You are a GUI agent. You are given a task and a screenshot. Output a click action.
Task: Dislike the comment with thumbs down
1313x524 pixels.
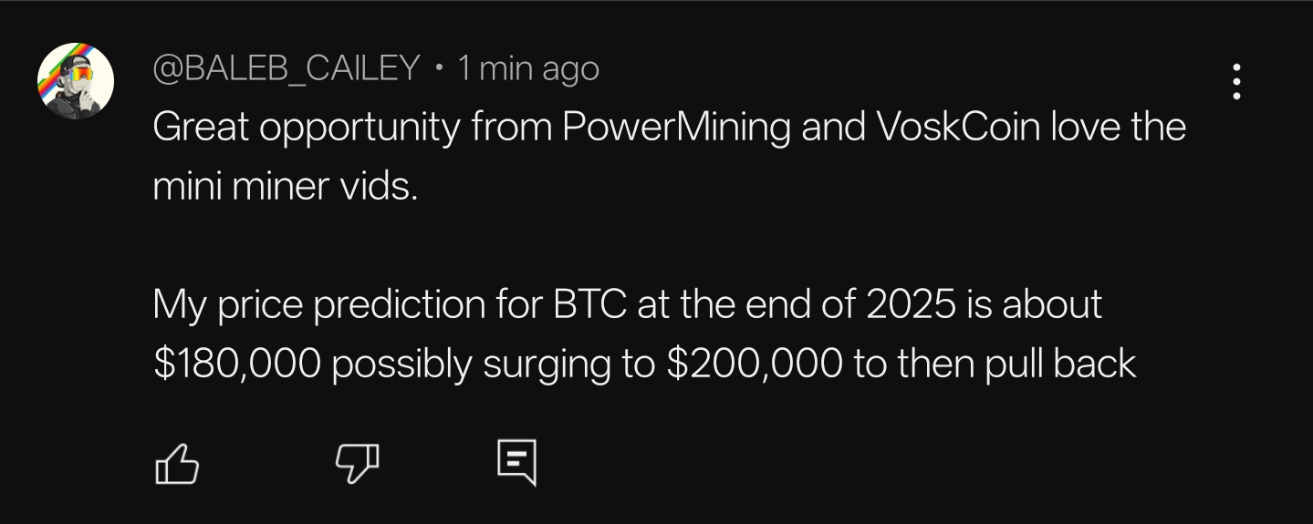pos(358,463)
